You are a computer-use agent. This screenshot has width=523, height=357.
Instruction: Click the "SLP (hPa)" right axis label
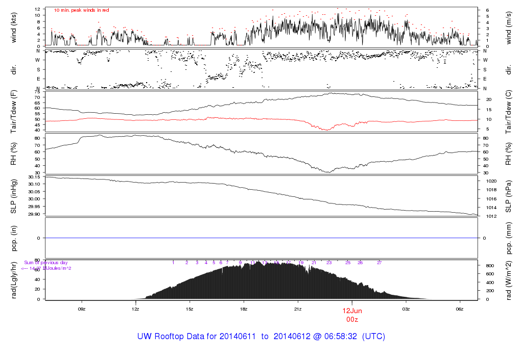coord(509,196)
